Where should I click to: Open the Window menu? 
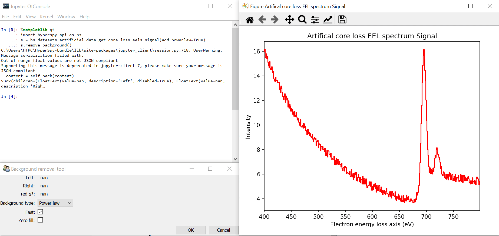66,17
